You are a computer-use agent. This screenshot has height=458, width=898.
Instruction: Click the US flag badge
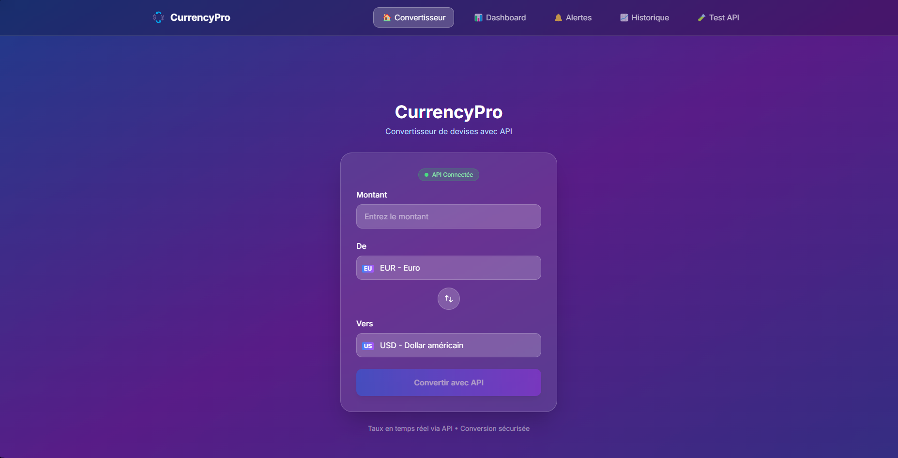coord(368,346)
